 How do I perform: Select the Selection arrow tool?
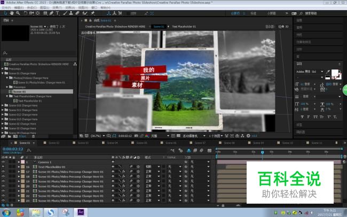5,13
